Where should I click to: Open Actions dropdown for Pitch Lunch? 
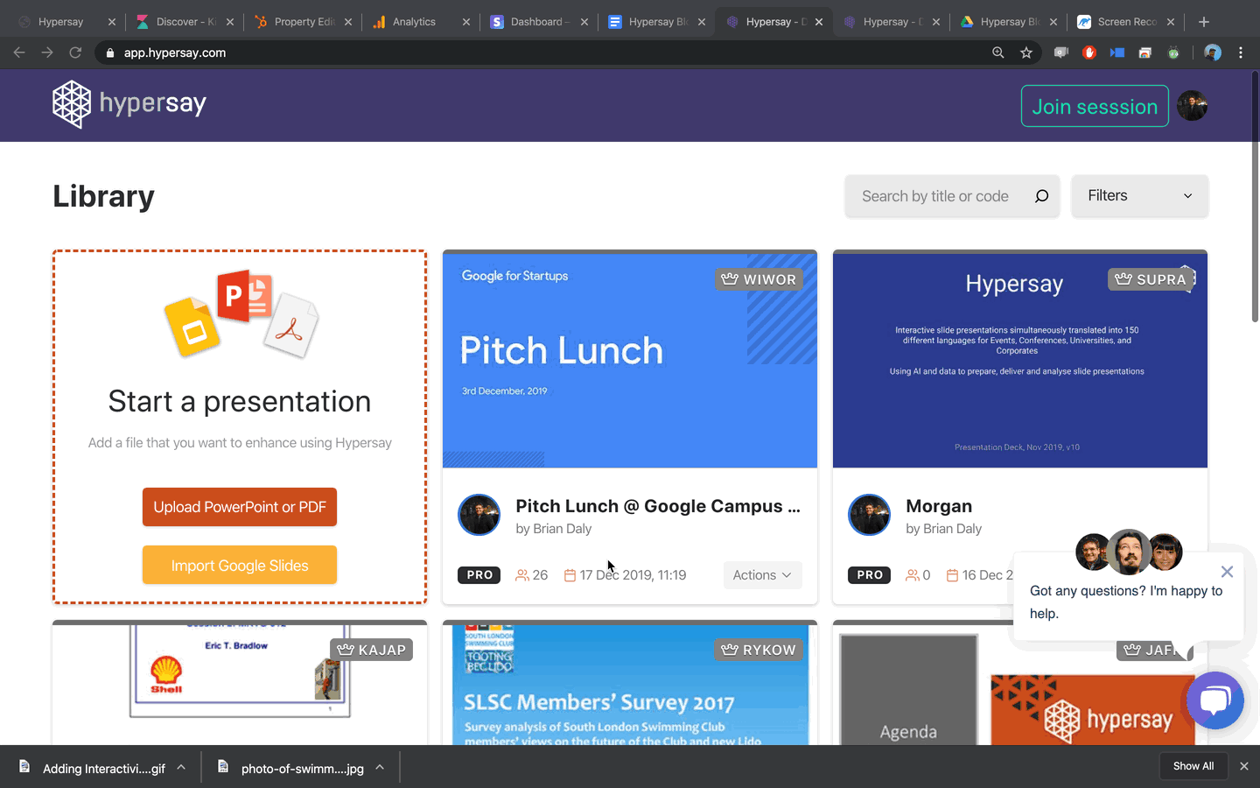(761, 575)
